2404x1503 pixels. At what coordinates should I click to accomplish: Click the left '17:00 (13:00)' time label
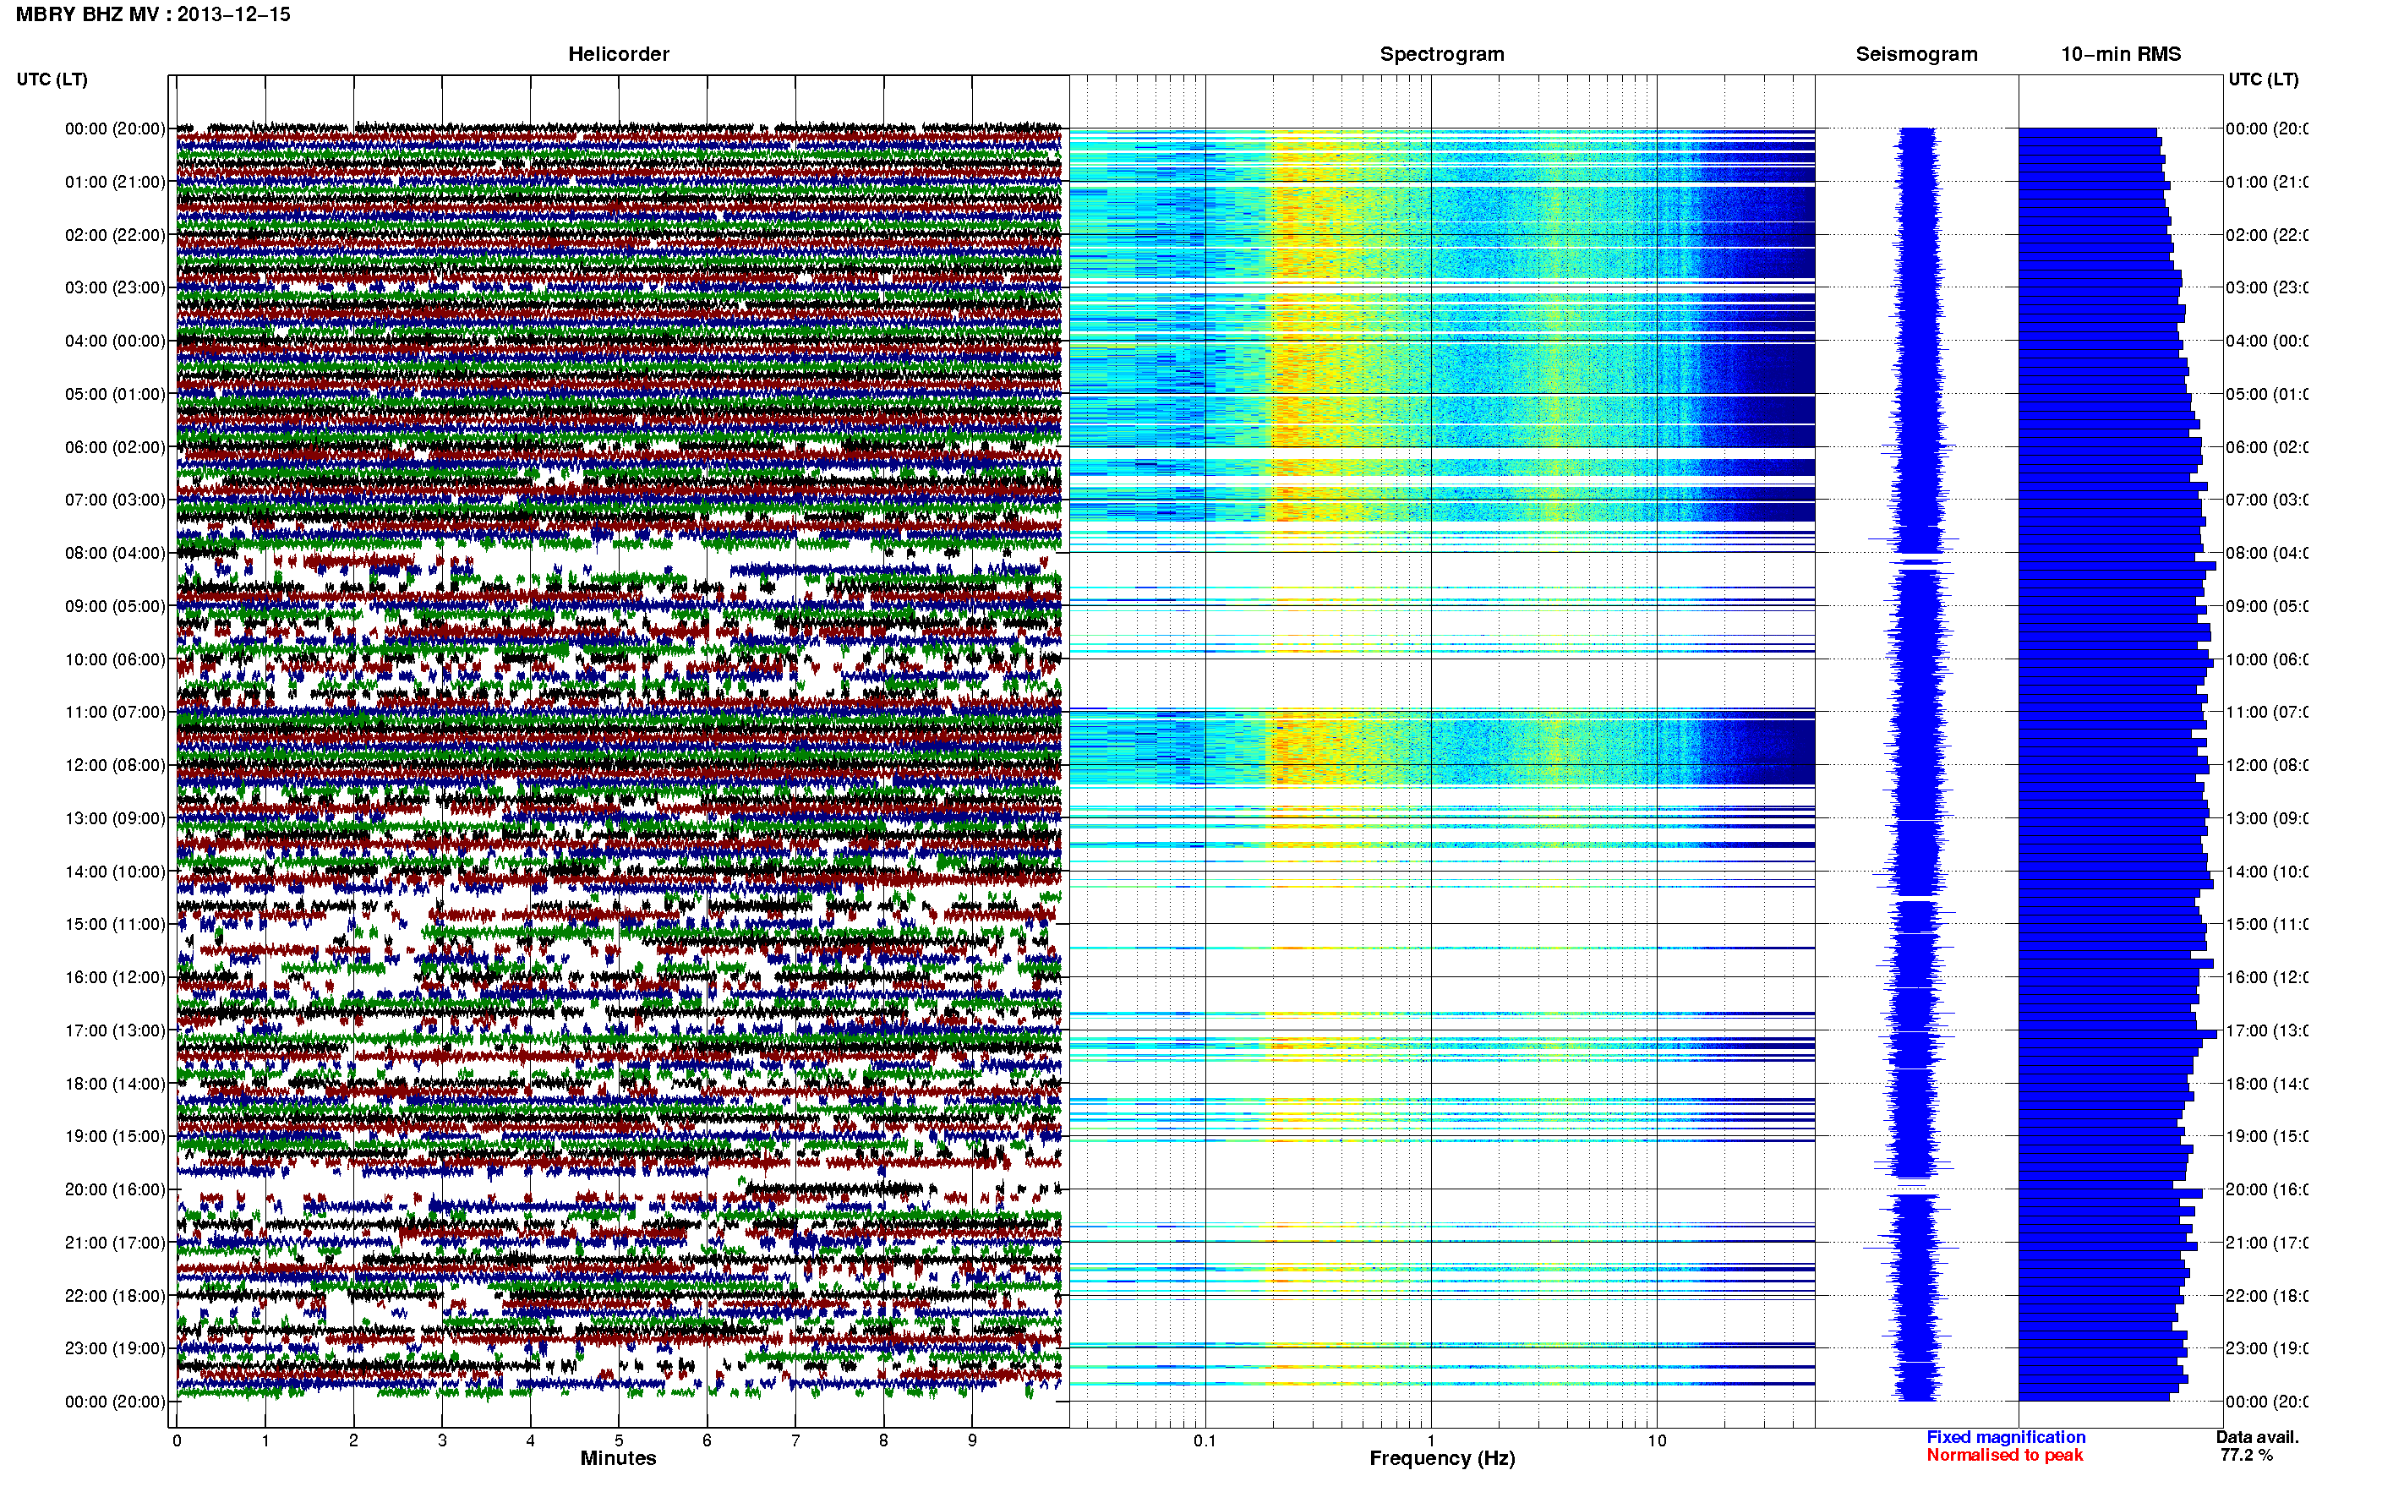115,1030
